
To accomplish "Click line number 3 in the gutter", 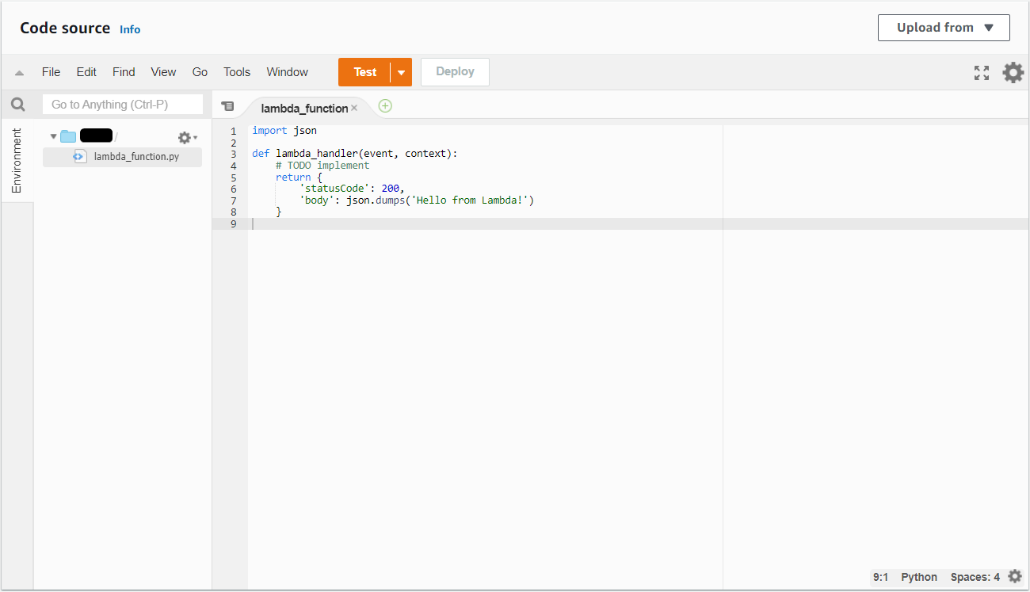I will click(x=233, y=154).
